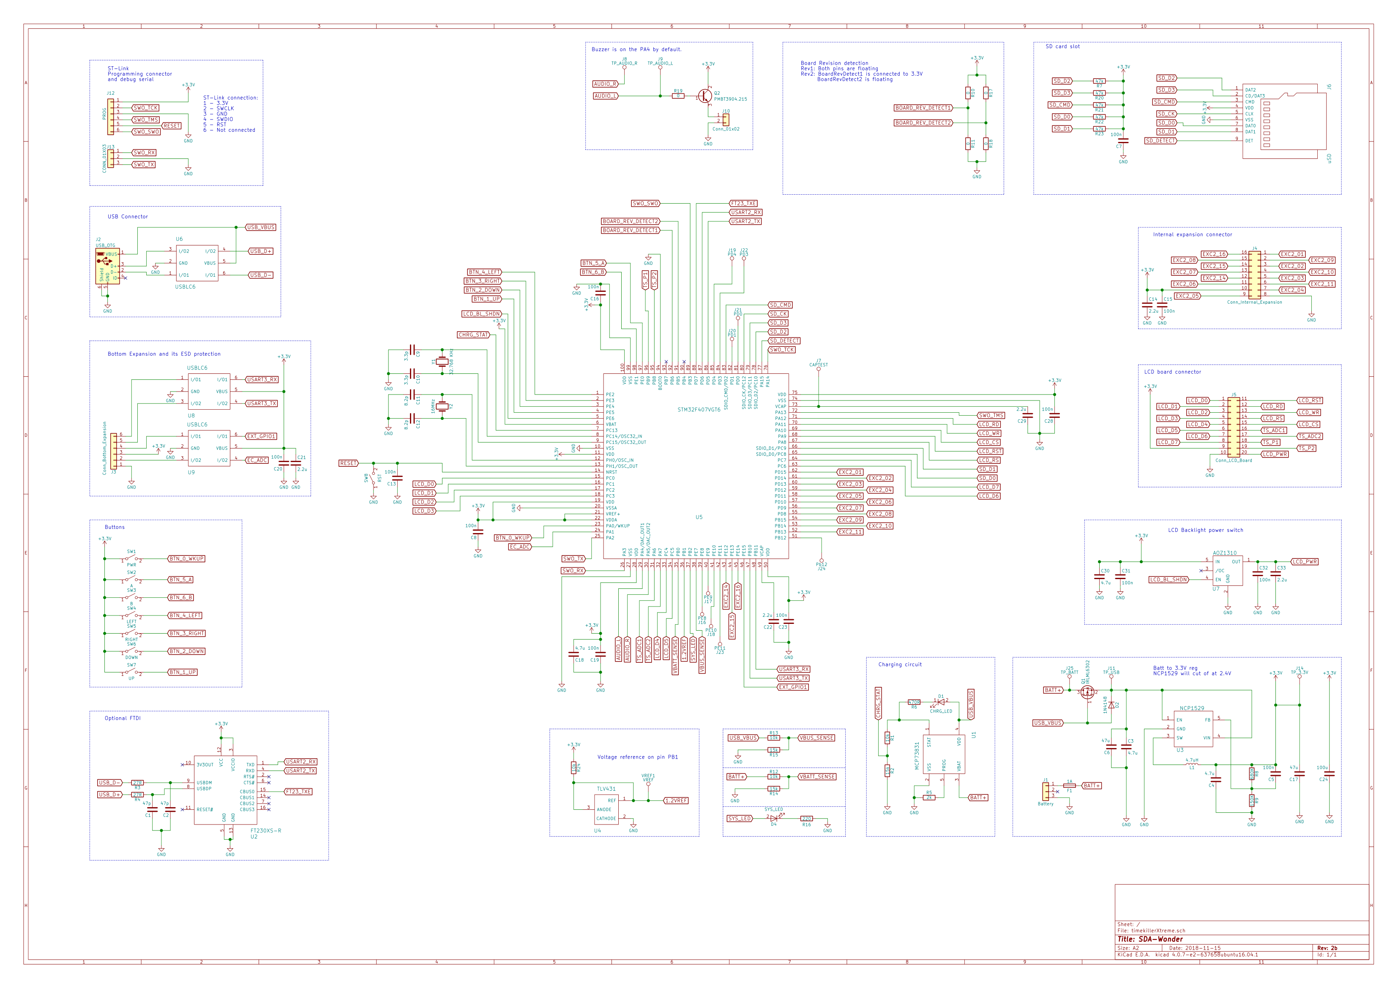Select the Q1 MOSFET symbol near BATT+
The height and width of the screenshot is (988, 1398).
tap(1087, 692)
